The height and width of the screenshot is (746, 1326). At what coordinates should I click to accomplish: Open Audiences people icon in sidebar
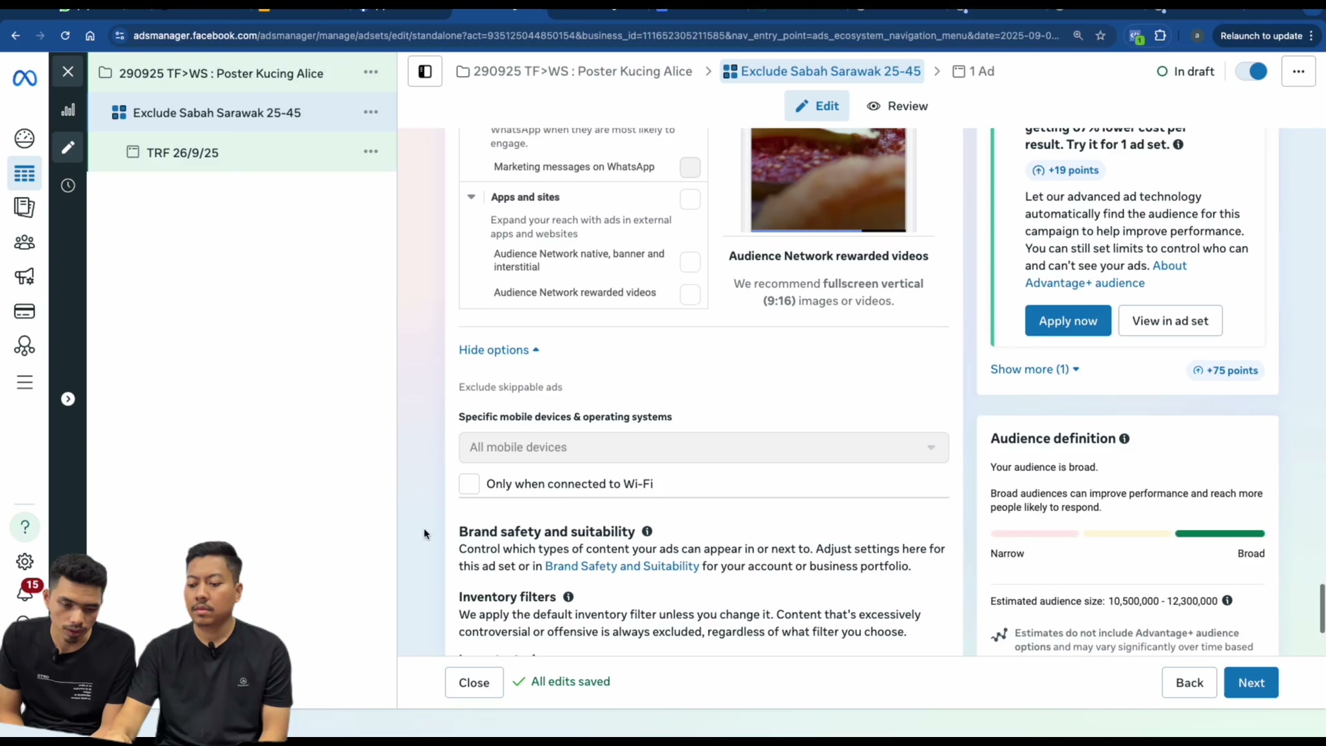pyautogui.click(x=25, y=242)
